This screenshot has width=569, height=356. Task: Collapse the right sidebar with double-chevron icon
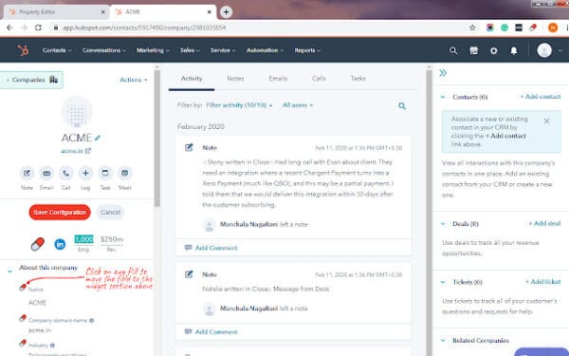443,73
